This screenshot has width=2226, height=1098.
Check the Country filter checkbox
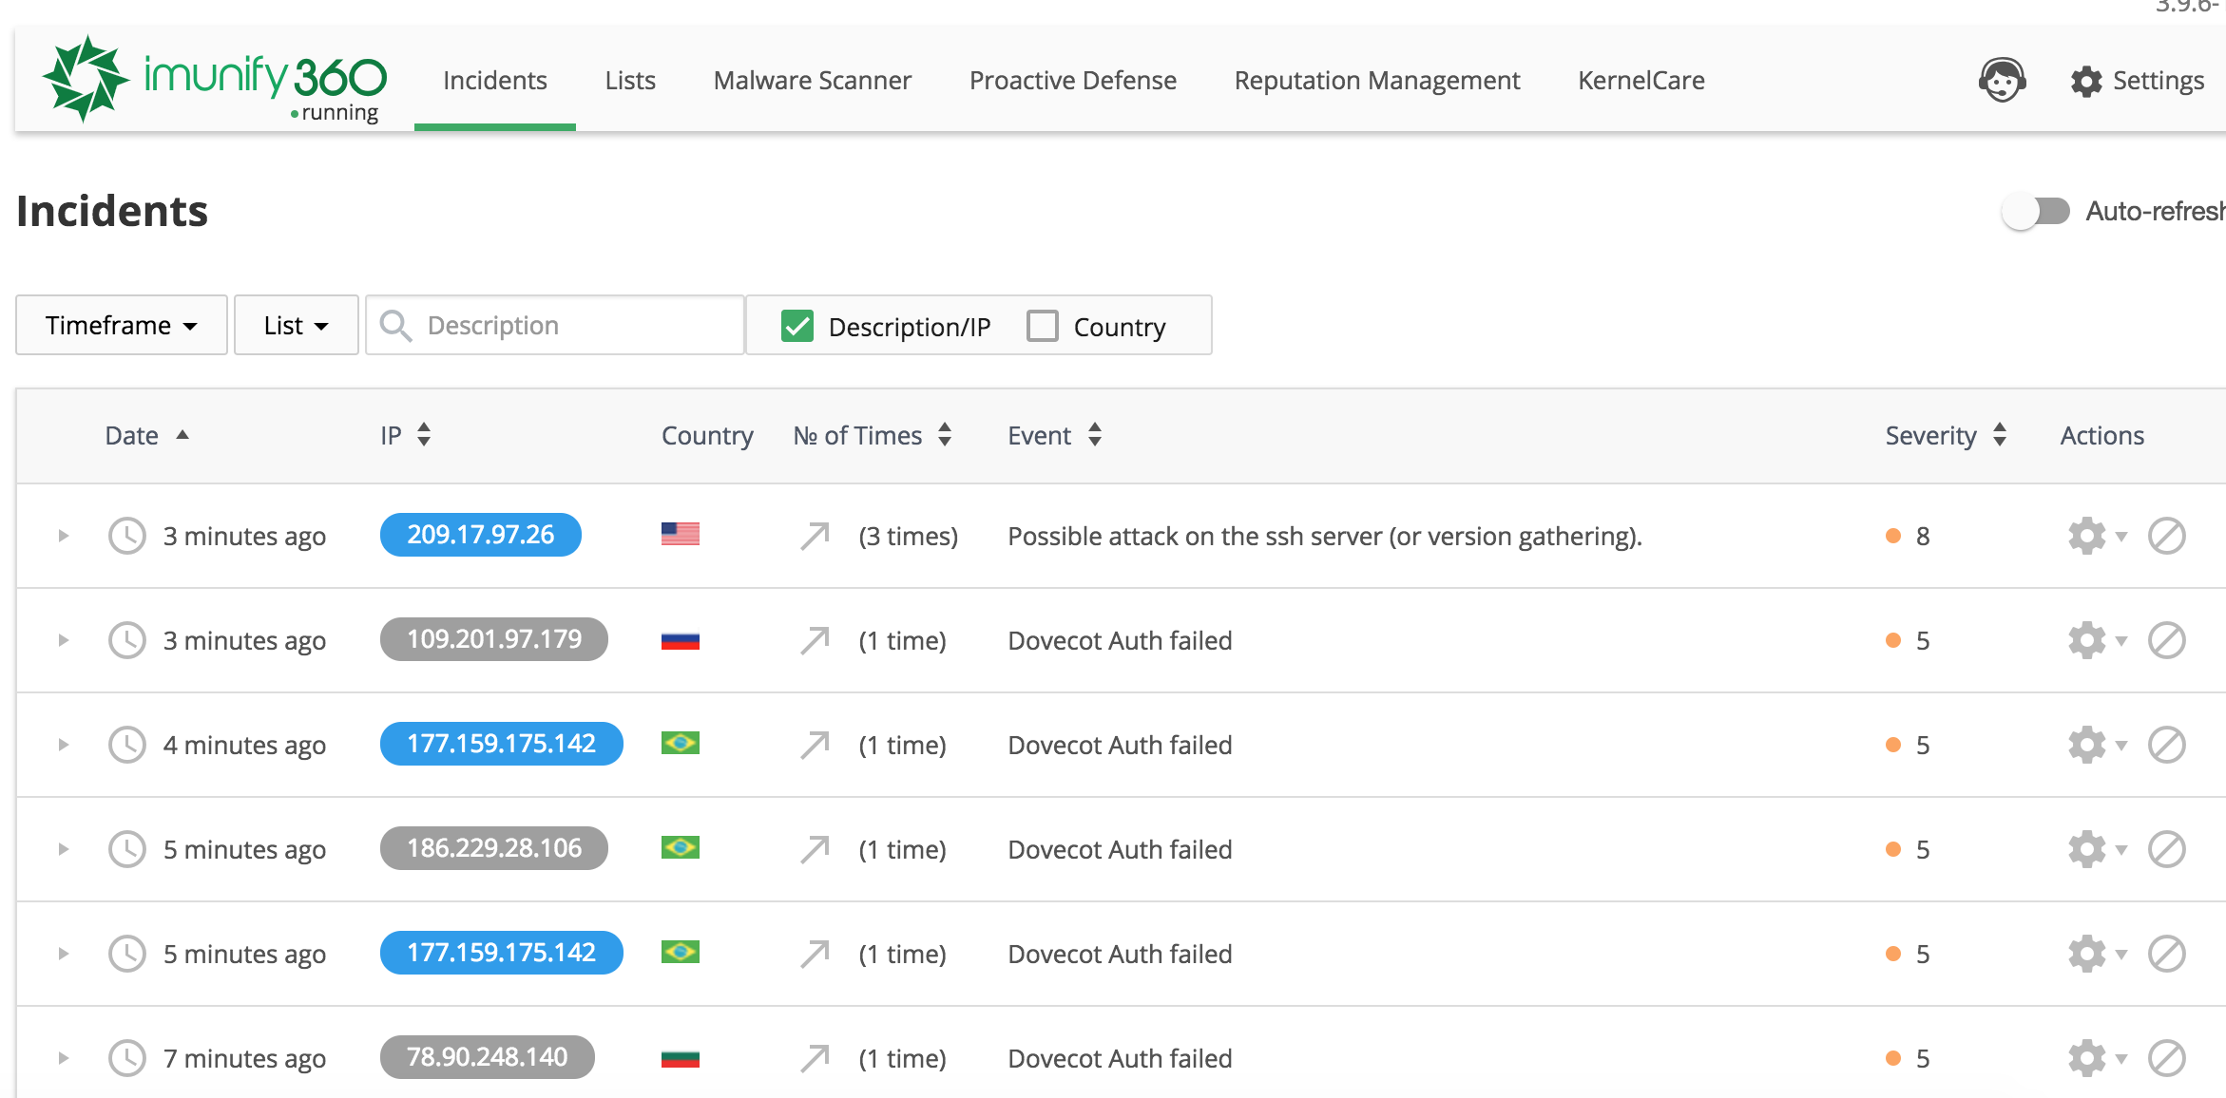click(1042, 326)
